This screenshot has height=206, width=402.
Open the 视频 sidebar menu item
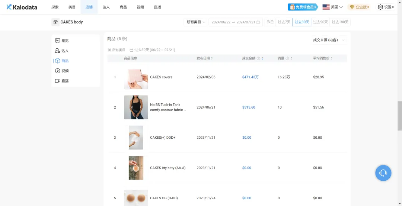point(65,71)
